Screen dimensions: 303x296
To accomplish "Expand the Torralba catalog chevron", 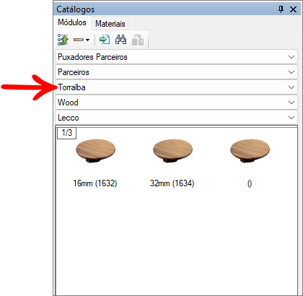I will coord(291,87).
